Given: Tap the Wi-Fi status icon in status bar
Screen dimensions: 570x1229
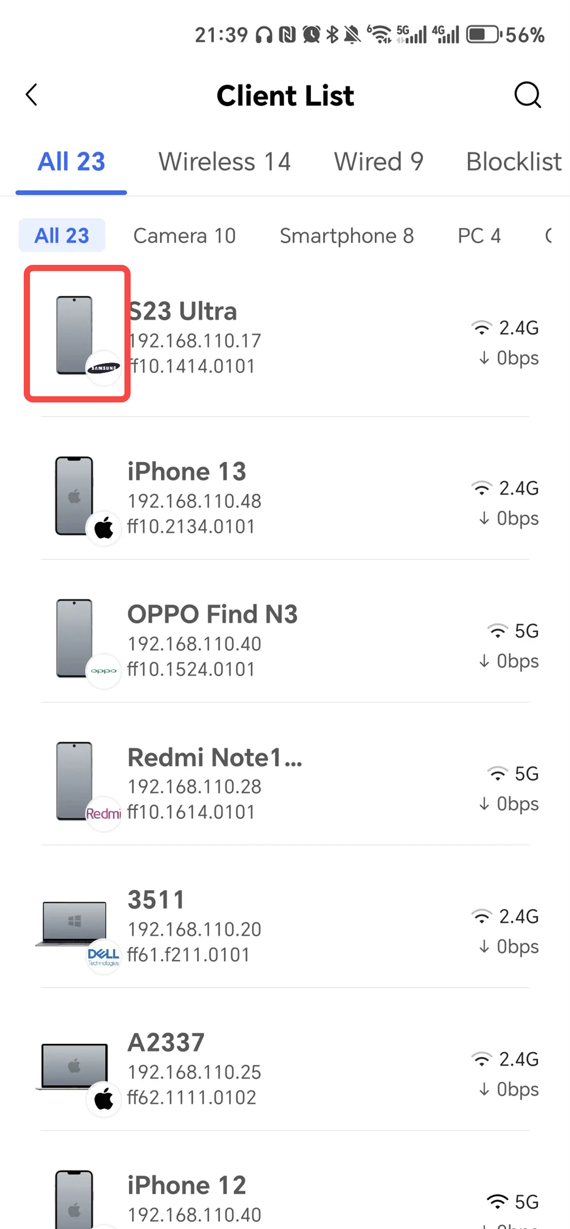Looking at the screenshot, I should point(381,35).
